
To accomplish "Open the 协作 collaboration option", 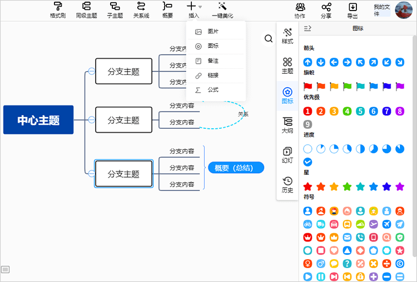I will (x=300, y=11).
